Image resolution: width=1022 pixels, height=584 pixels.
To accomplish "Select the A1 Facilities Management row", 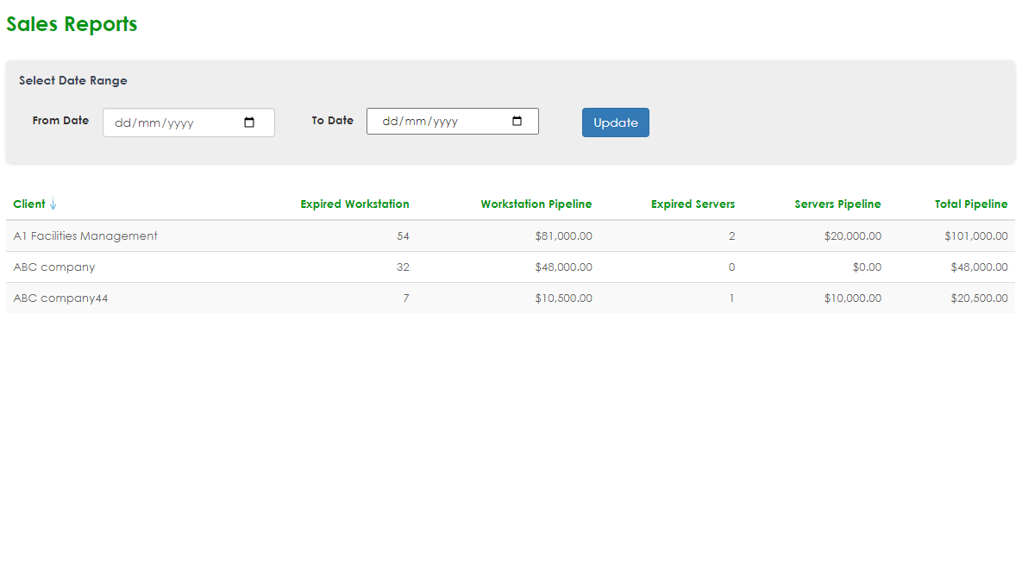I will point(85,235).
